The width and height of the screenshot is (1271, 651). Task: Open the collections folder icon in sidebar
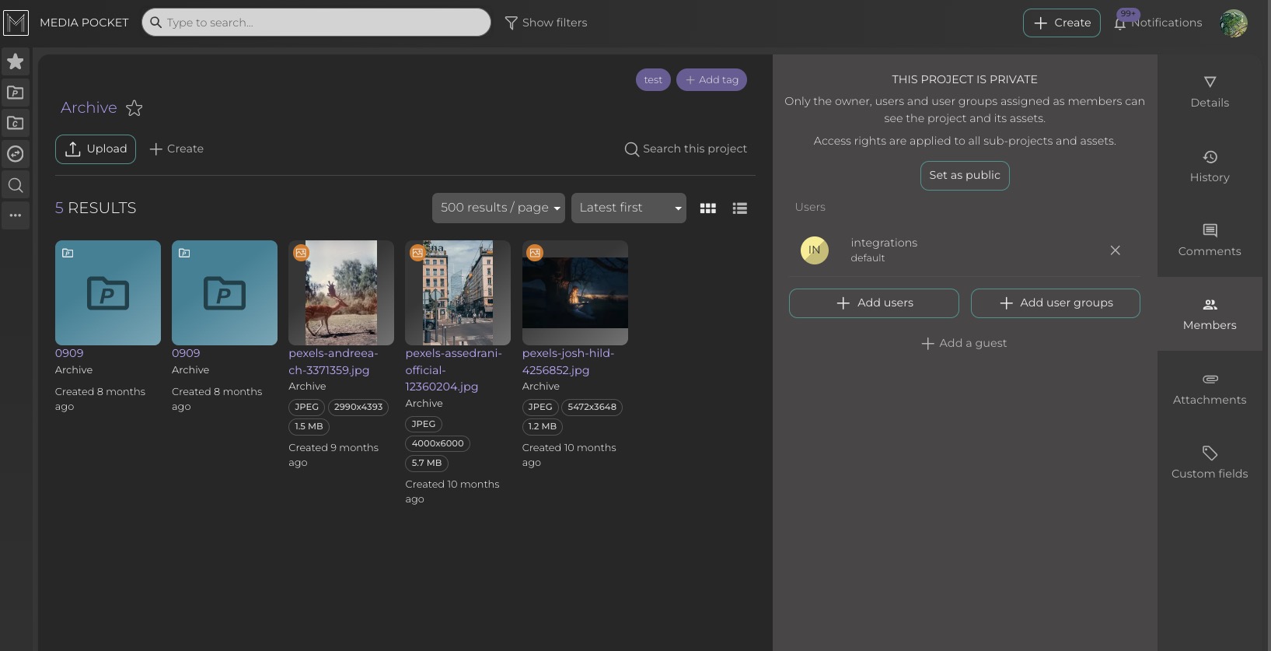(x=16, y=123)
